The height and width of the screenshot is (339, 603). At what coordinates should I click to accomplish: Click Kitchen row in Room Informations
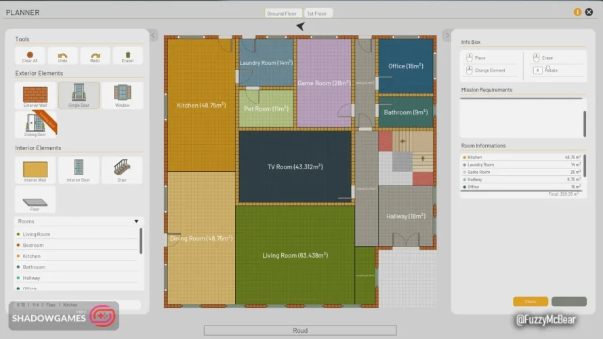(x=522, y=158)
